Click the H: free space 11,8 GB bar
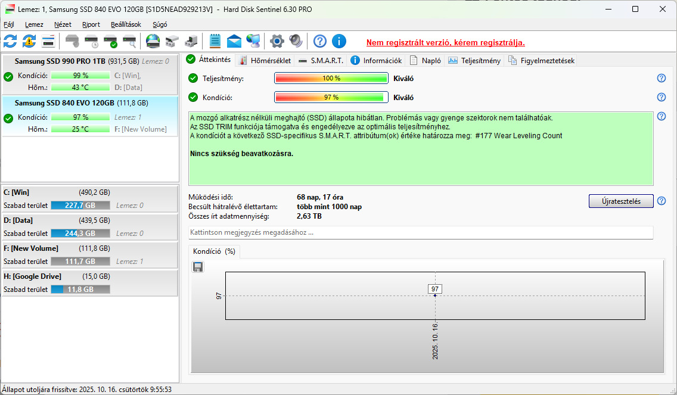The image size is (677, 395). click(x=80, y=290)
